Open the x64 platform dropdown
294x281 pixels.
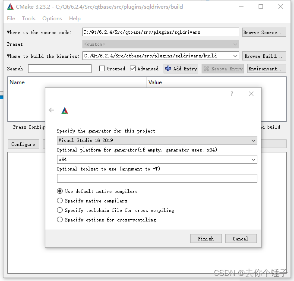(157, 159)
